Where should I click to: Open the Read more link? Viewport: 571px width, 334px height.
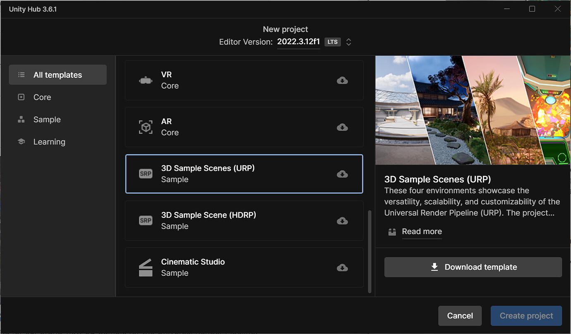pyautogui.click(x=422, y=232)
